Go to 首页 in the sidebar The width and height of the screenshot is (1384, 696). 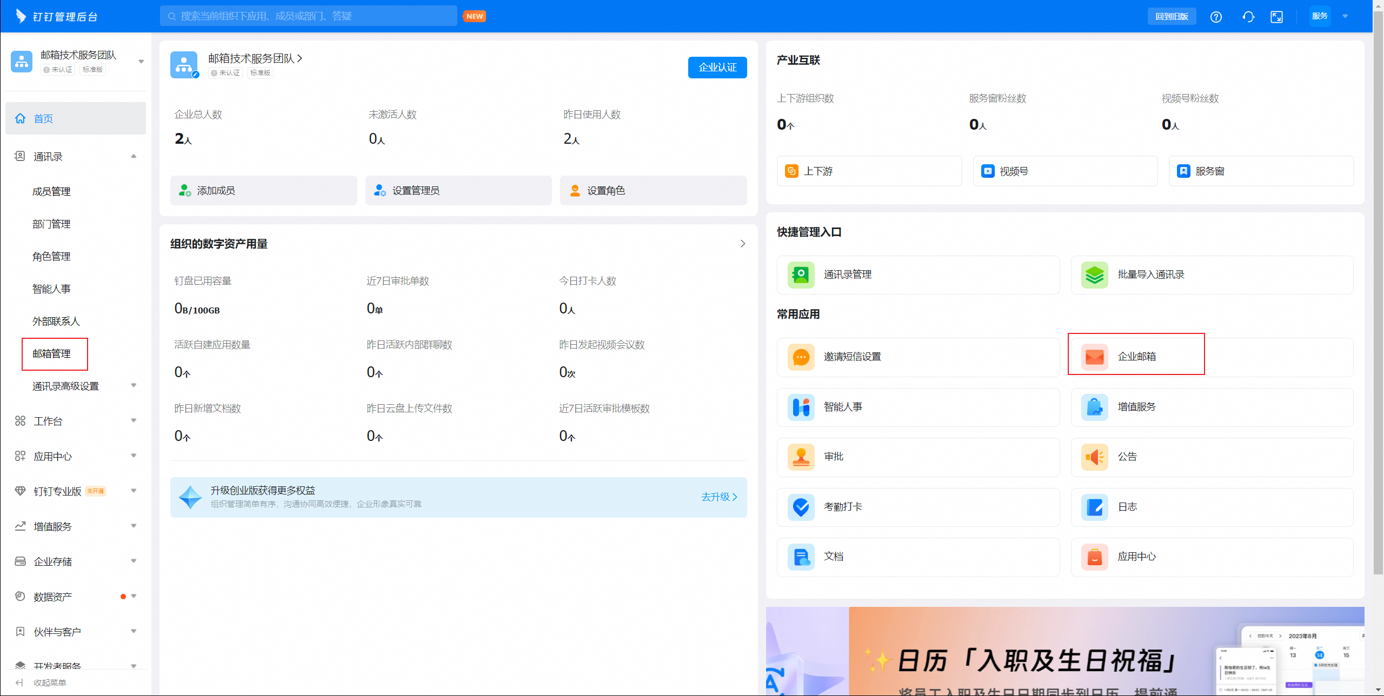click(43, 118)
